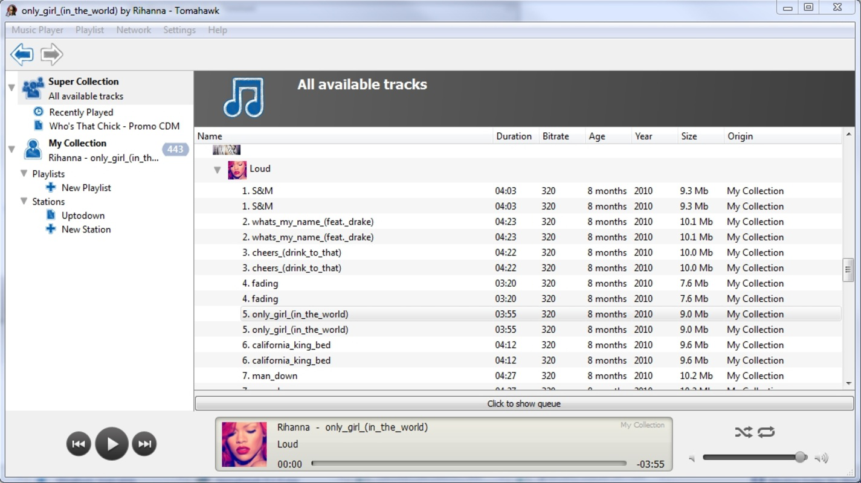Click the Recently Played clock icon
The width and height of the screenshot is (861, 483).
(39, 112)
